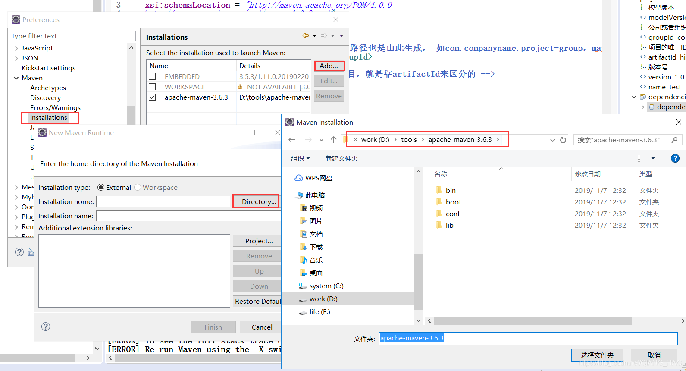Screen dimensions: 686x371
Task: Go up one folder level in file dialog
Action: [334, 140]
